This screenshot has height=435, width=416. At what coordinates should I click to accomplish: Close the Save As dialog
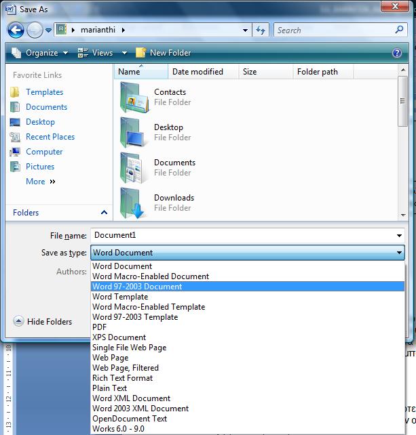point(395,6)
